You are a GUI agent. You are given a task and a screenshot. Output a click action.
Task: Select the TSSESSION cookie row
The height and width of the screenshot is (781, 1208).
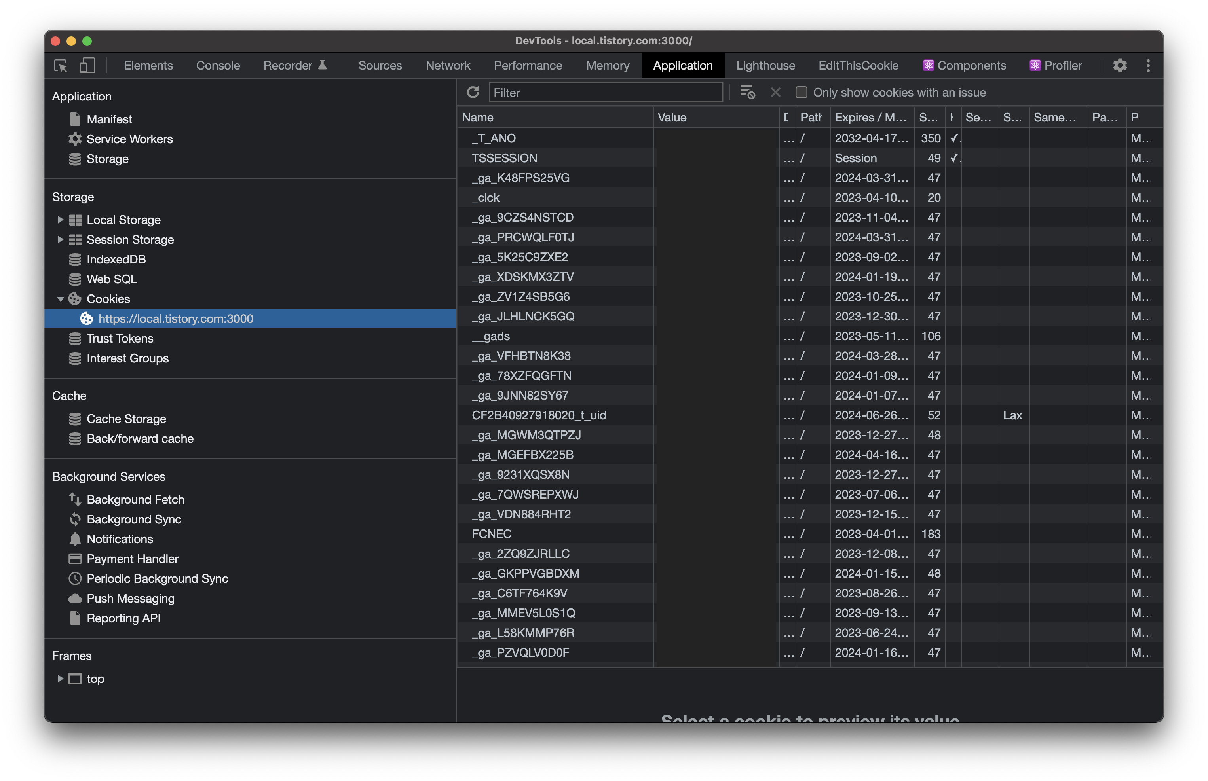click(504, 158)
